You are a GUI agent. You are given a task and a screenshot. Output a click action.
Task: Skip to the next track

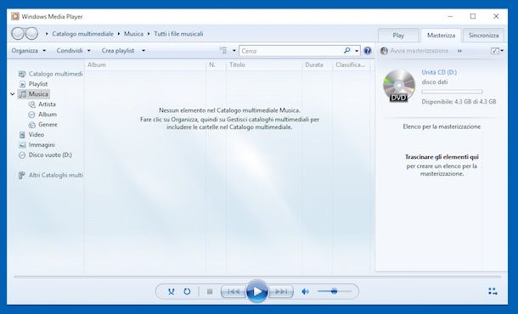[x=281, y=292]
